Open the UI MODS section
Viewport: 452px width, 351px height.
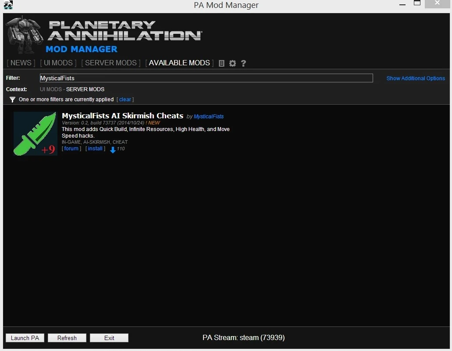click(x=57, y=63)
